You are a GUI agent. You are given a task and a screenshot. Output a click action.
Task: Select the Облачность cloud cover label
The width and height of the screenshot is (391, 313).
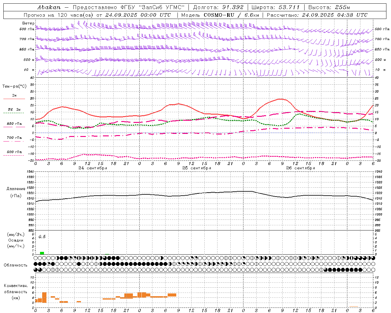[16, 265]
